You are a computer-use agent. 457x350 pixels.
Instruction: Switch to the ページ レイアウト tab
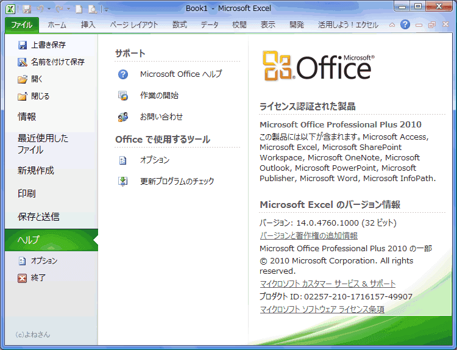click(x=134, y=25)
